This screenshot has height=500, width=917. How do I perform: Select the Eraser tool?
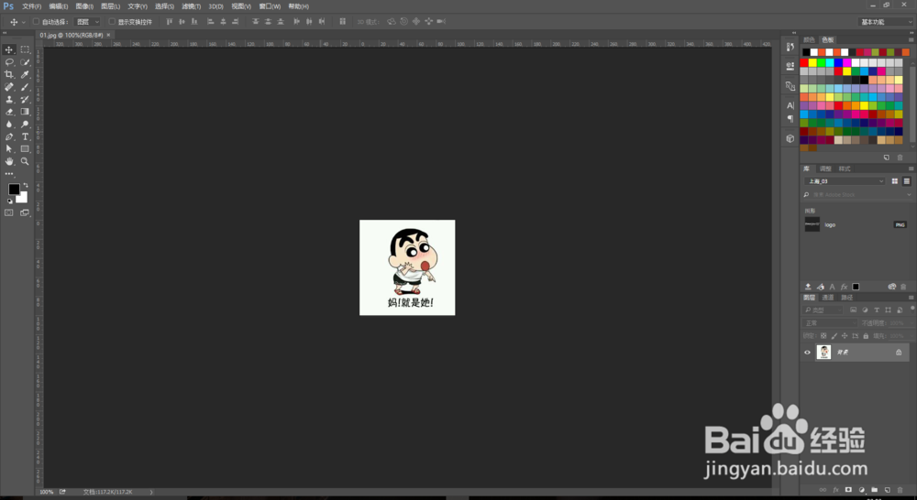[x=9, y=112]
